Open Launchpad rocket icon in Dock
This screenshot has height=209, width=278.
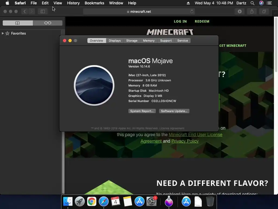tap(80, 202)
